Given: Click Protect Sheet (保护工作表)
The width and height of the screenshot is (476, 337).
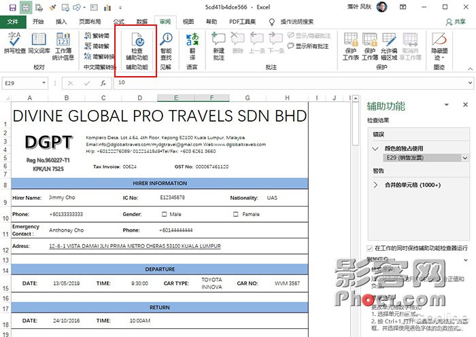Looking at the screenshot, I should [351, 46].
